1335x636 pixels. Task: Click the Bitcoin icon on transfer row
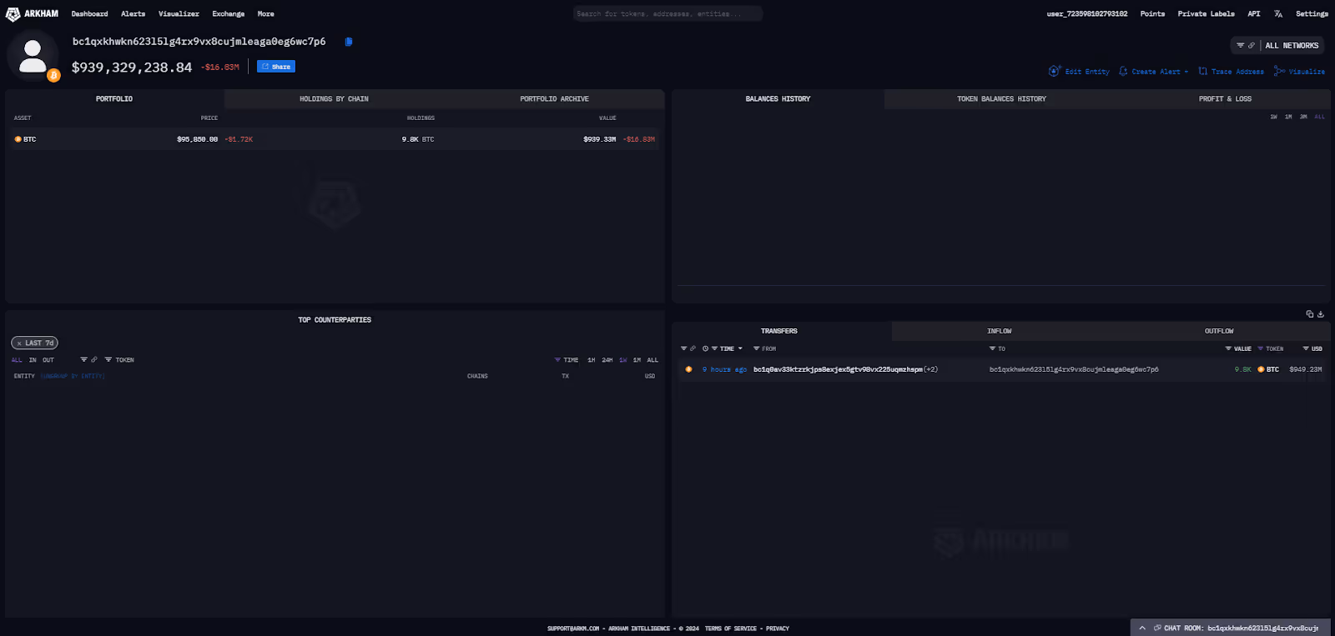(688, 369)
